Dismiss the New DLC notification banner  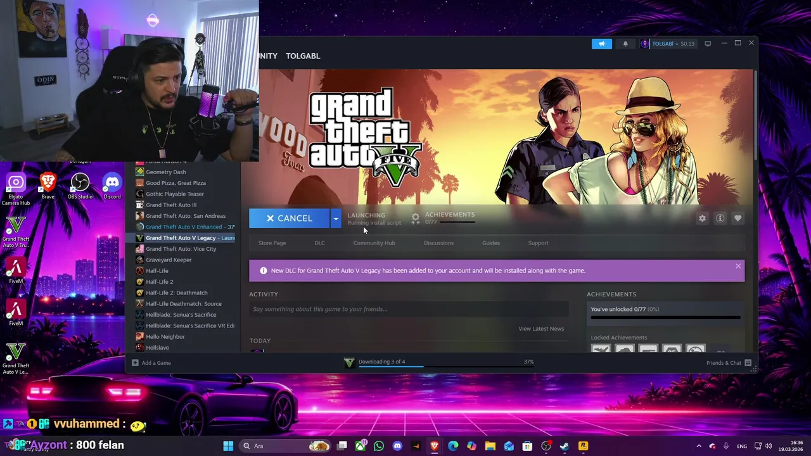[x=738, y=266]
